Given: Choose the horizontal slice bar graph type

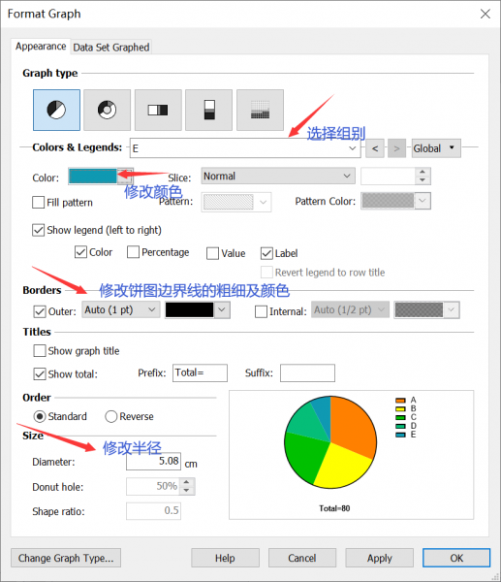Looking at the screenshot, I should [x=158, y=110].
